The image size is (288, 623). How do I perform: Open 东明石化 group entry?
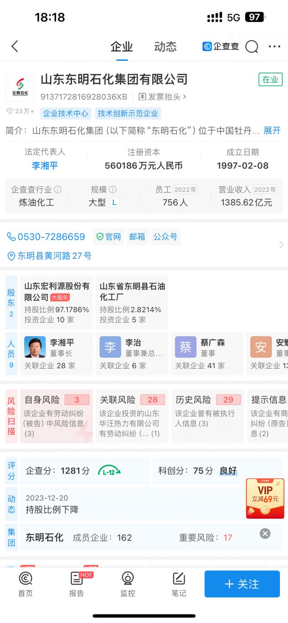[x=45, y=537]
